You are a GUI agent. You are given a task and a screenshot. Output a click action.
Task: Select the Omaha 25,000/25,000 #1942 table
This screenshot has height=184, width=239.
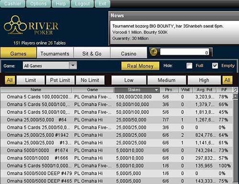coord(116,135)
